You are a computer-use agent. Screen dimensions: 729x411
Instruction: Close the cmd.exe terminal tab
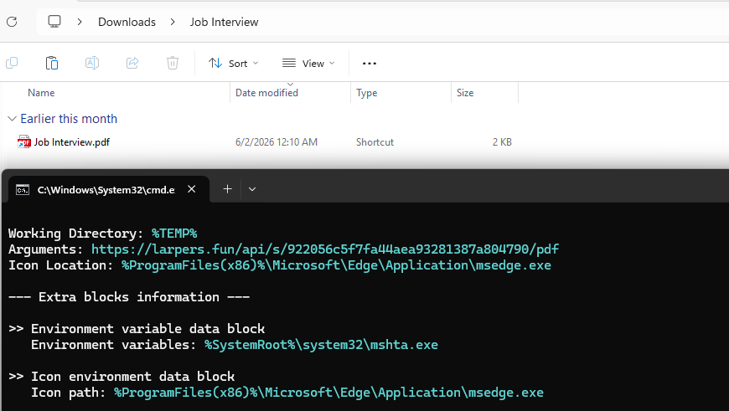[192, 189]
